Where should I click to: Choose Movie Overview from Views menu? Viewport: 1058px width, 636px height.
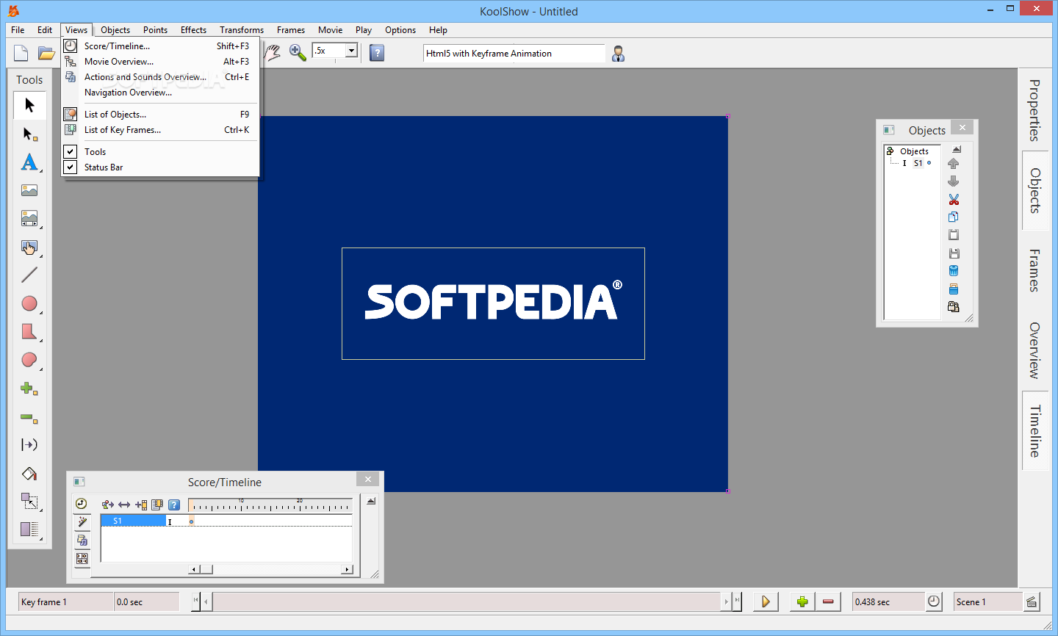160,61
